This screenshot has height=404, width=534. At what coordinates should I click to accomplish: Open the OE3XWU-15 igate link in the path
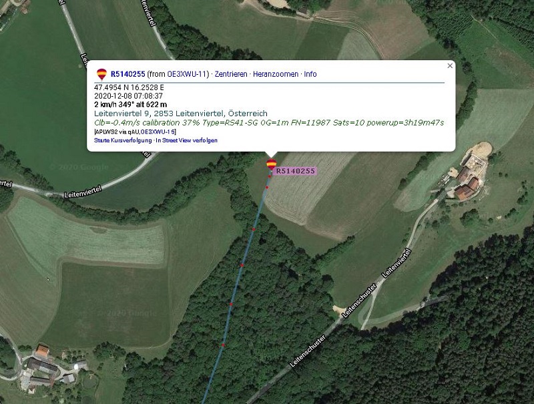tap(158, 132)
